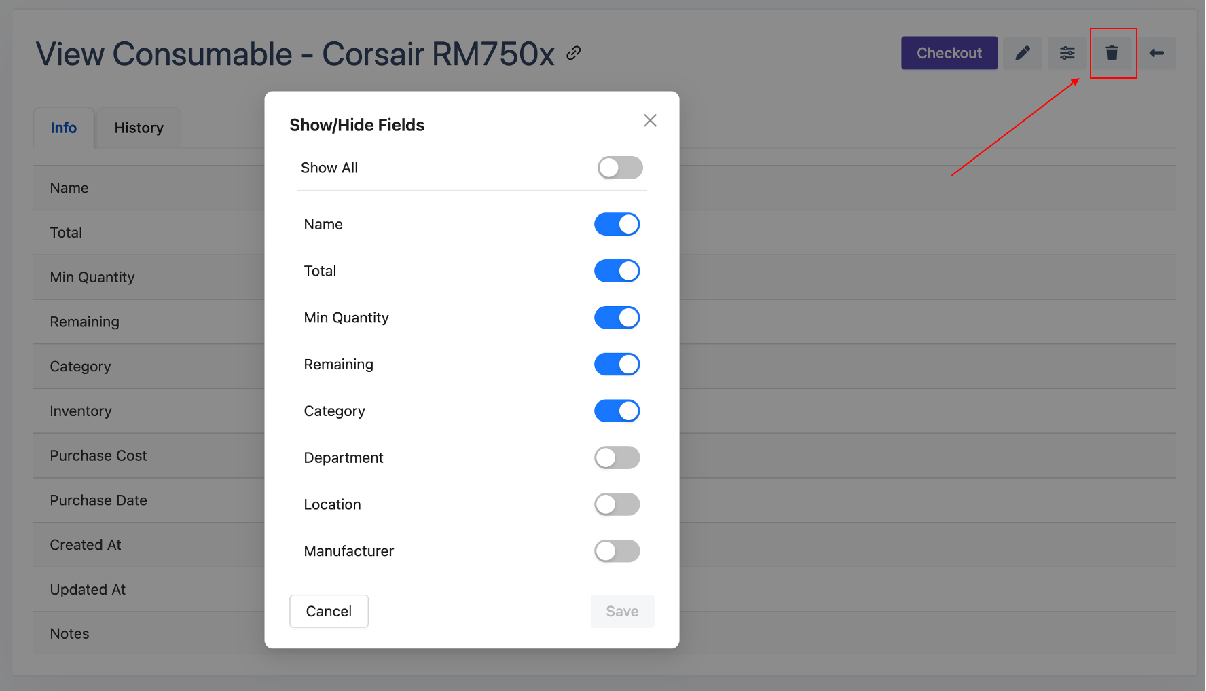Switch off the Category toggle
The image size is (1206, 691).
[x=617, y=411]
